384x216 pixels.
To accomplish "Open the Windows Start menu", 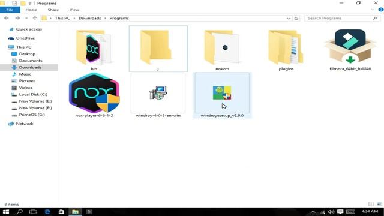I will pyautogui.click(x=5, y=212).
